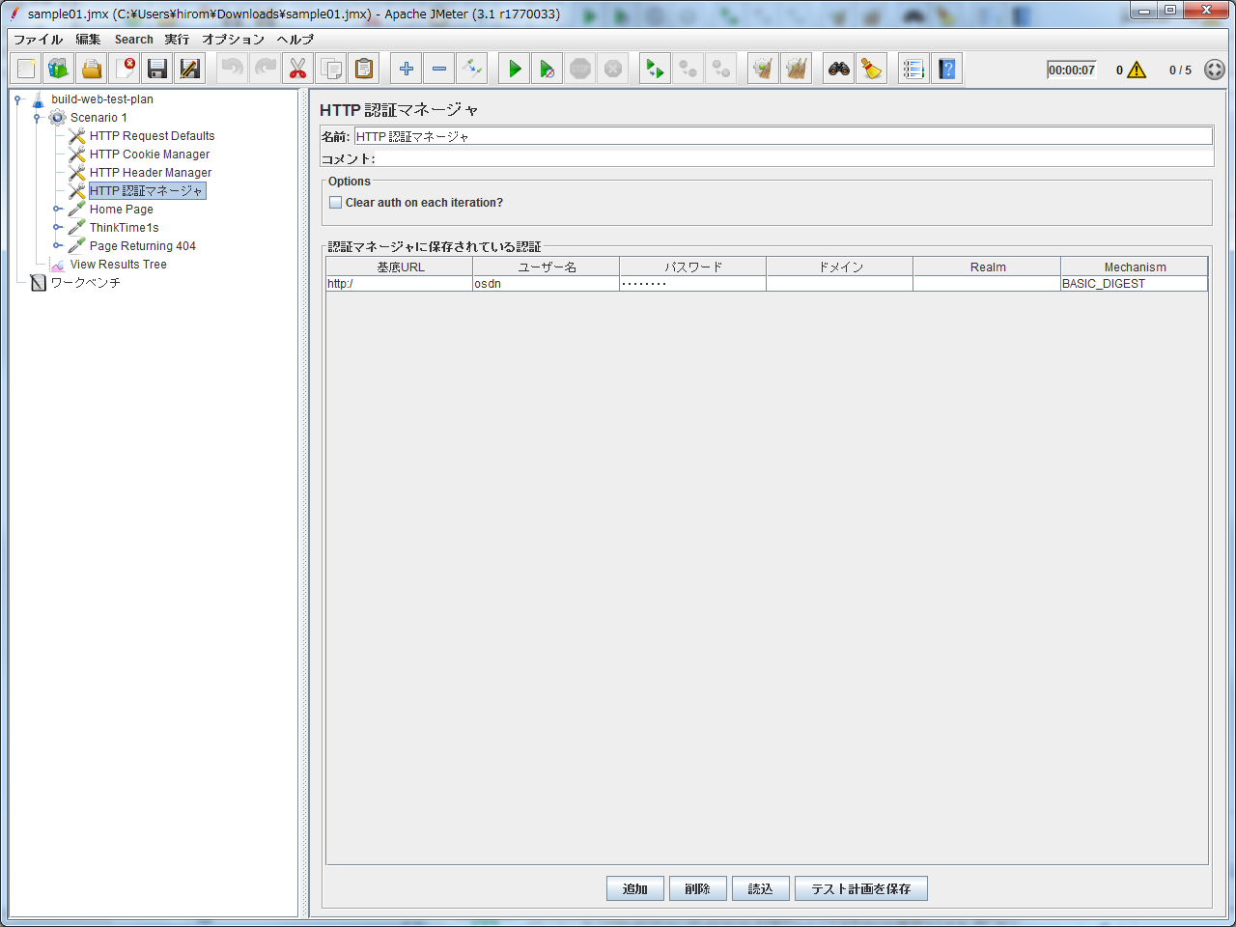Select HTTP 認証マネージャ tree item
1236x927 pixels.
pos(147,191)
